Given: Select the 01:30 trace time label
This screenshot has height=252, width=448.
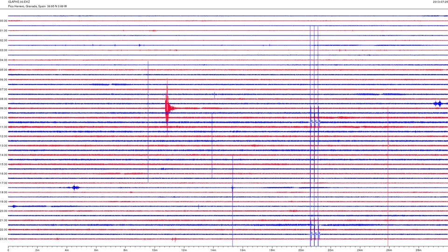Looking at the screenshot, I should pos(4,31).
